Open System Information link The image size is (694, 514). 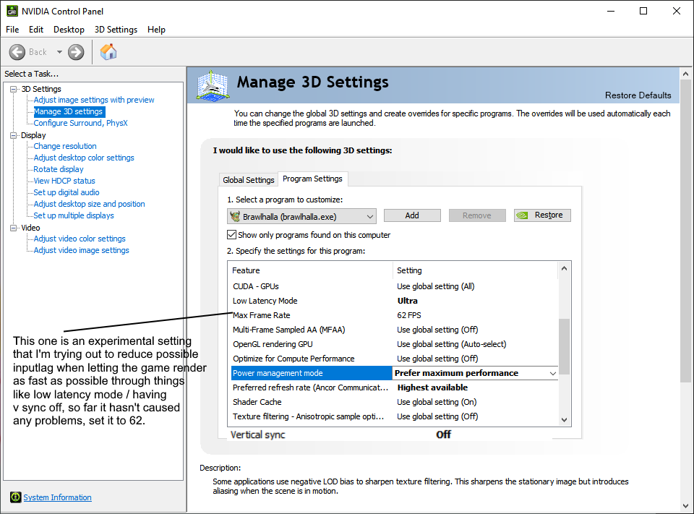tap(58, 497)
